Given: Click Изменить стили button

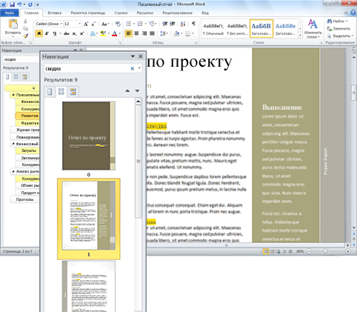Looking at the screenshot, I should point(313,29).
